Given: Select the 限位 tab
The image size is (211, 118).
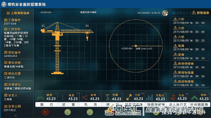Looking at the screenshot, I should coord(47,105).
